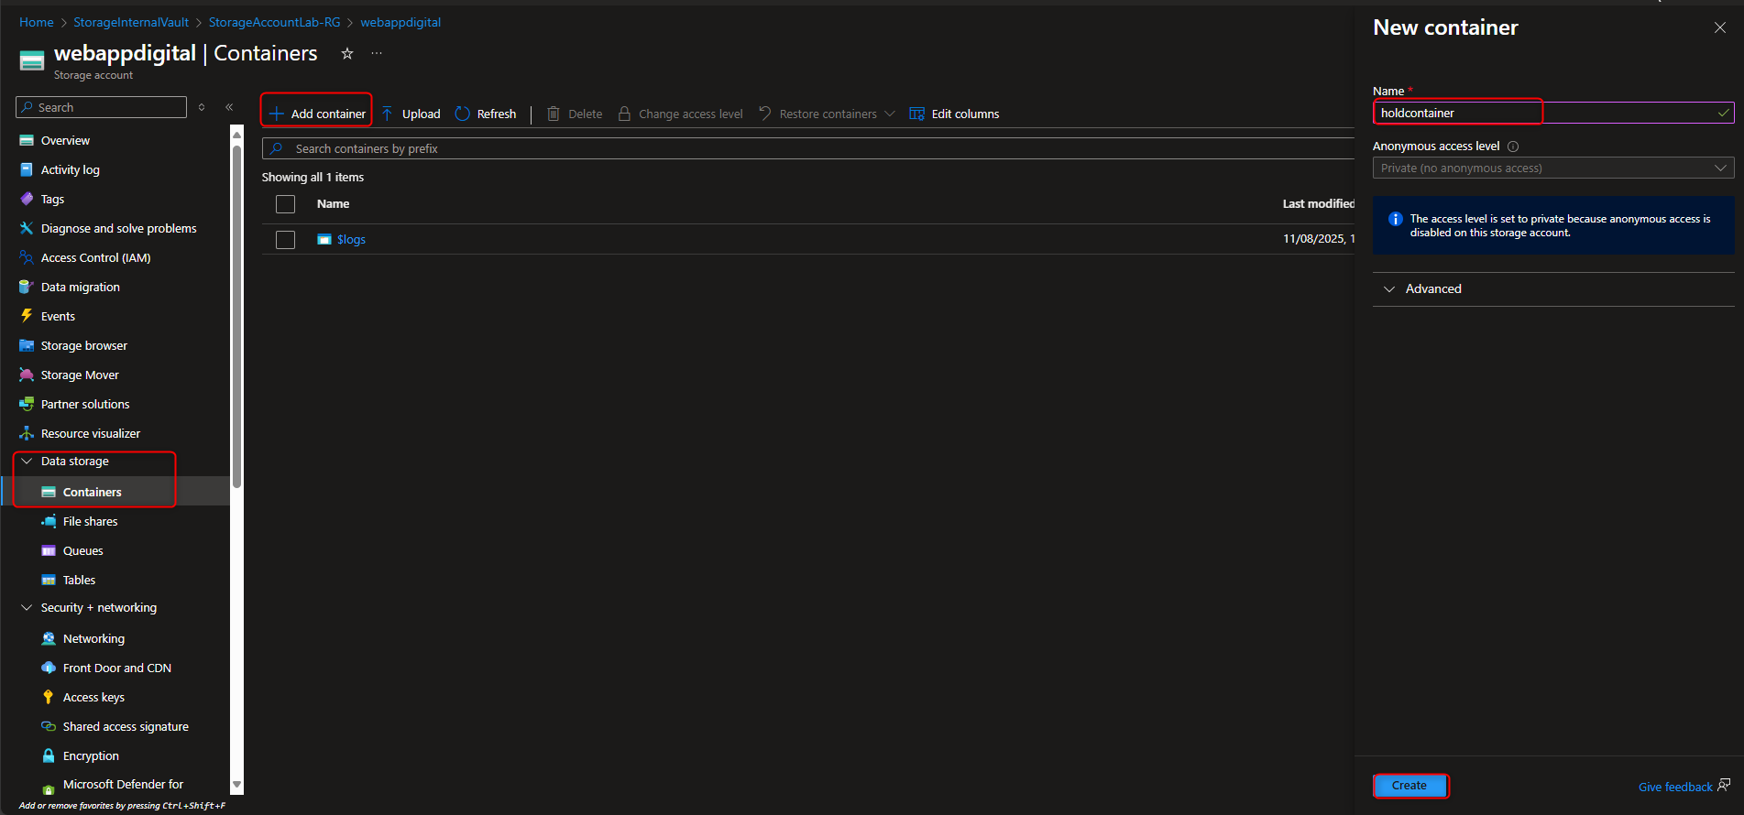Click the Create button

point(1409,786)
